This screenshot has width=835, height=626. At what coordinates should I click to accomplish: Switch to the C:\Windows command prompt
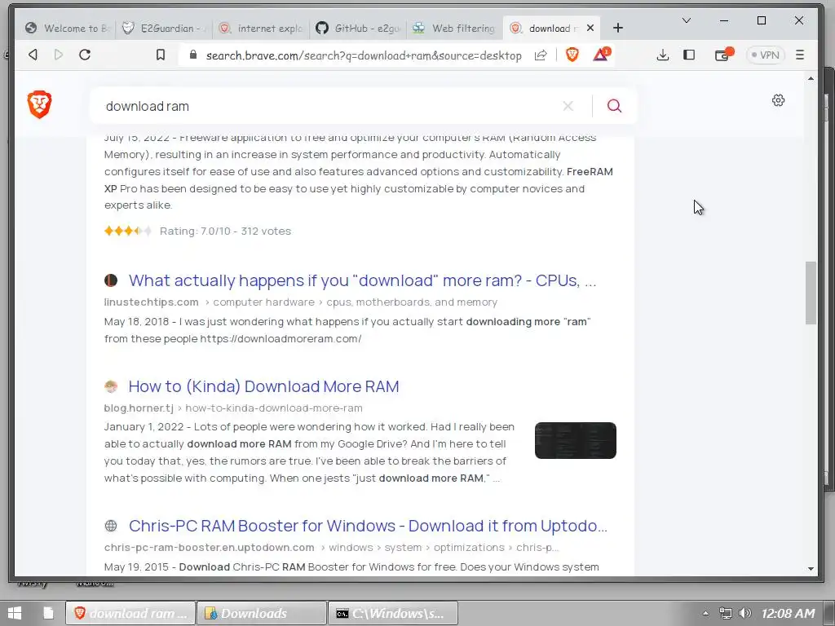(393, 613)
